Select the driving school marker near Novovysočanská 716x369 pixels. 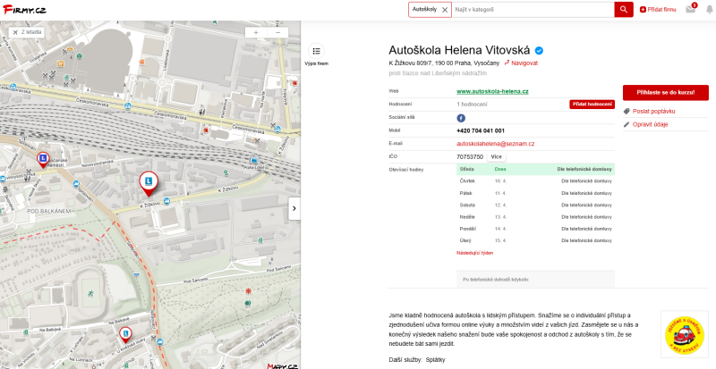click(43, 160)
